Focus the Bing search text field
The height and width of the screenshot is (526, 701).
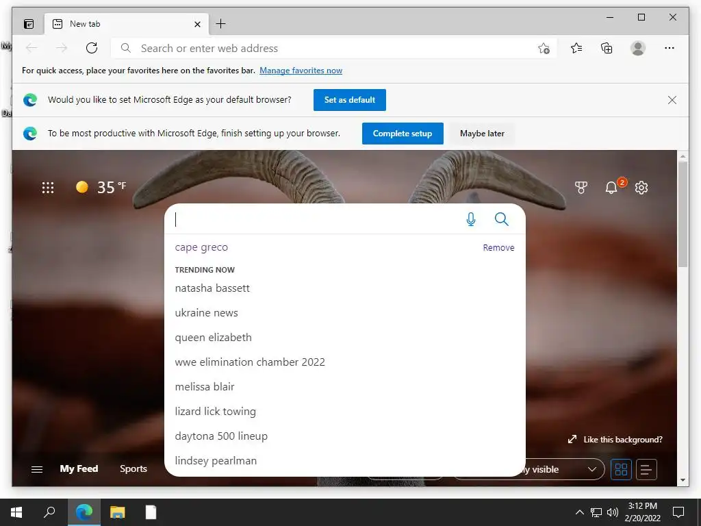click(x=315, y=219)
